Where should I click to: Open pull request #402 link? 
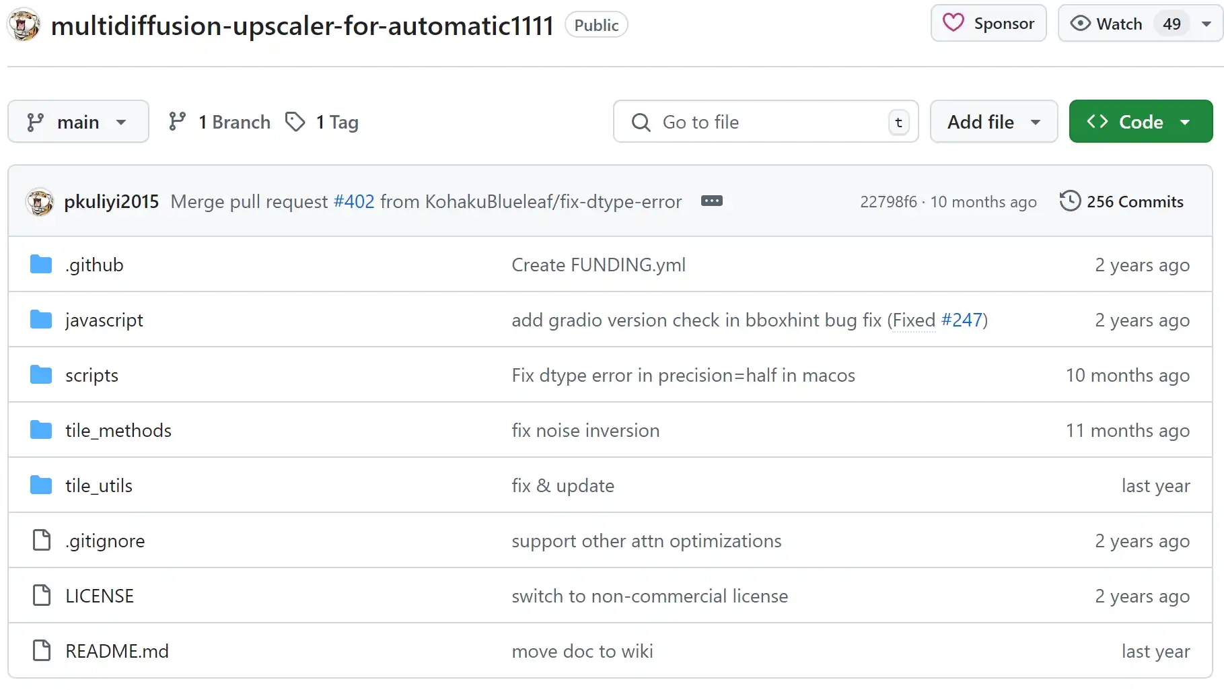354,201
